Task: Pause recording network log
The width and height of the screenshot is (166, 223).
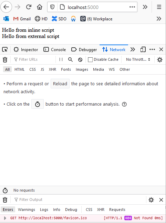Action: click(61, 59)
